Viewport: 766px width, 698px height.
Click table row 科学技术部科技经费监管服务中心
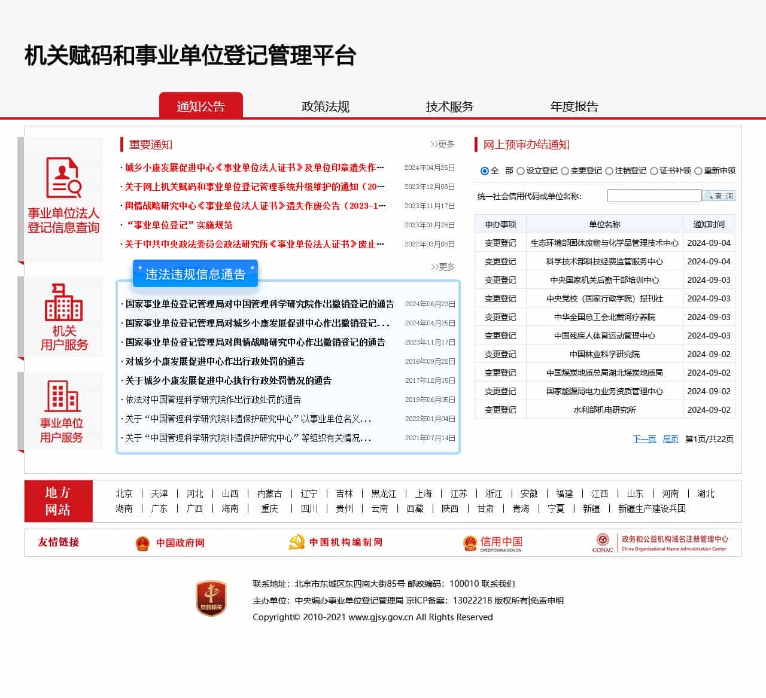[604, 261]
